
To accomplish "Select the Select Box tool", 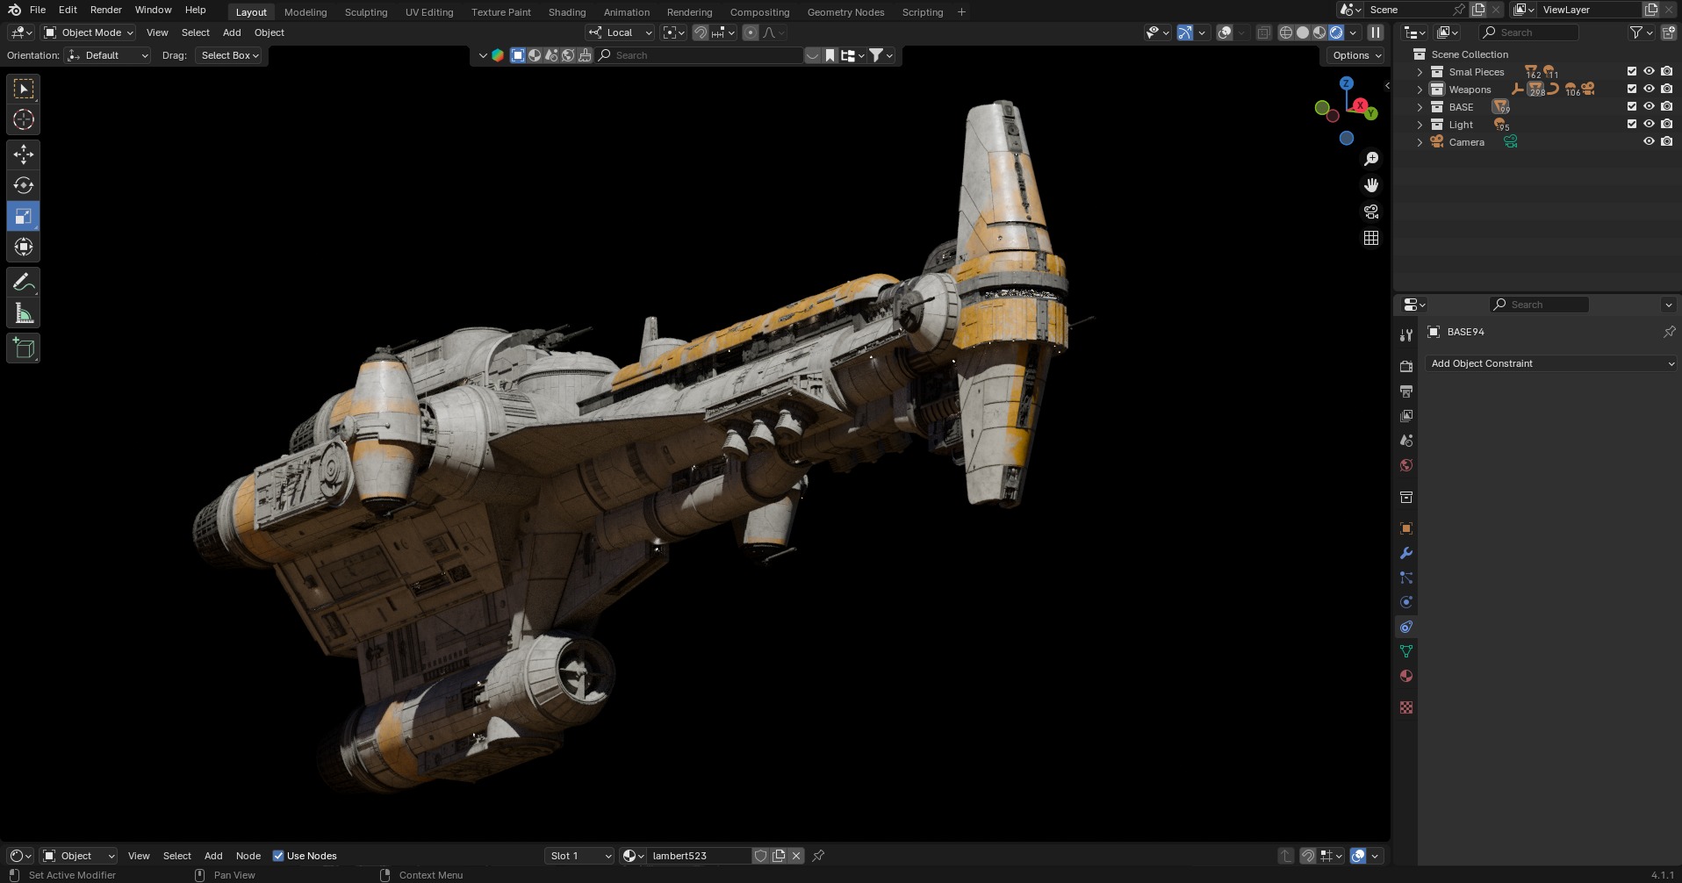I will pyautogui.click(x=24, y=89).
